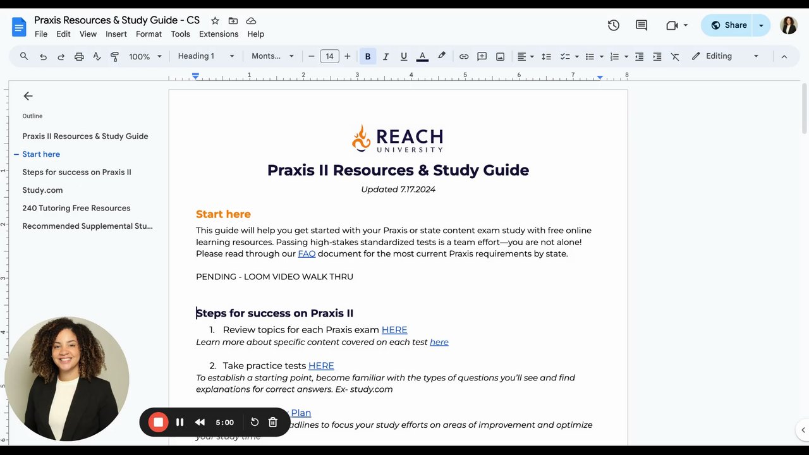The width and height of the screenshot is (809, 455).
Task: Open font family dropdown
Action: [x=272, y=56]
